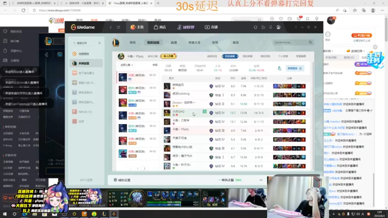Screen dimensions: 388x218
Task: Open the Douyu favorites heart icon
Action: point(281,19)
